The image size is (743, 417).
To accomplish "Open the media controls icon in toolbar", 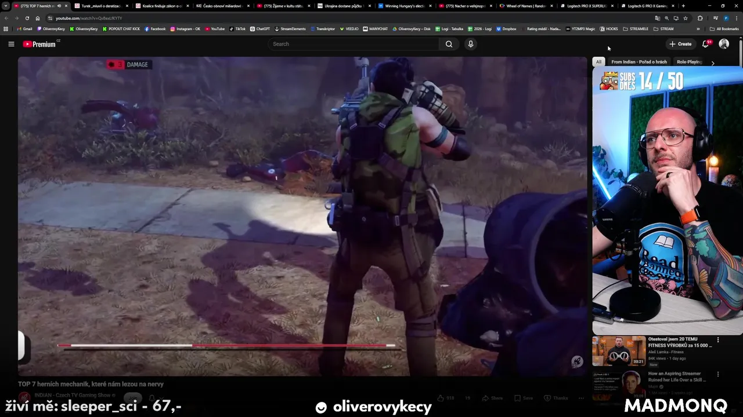I will (715, 18).
